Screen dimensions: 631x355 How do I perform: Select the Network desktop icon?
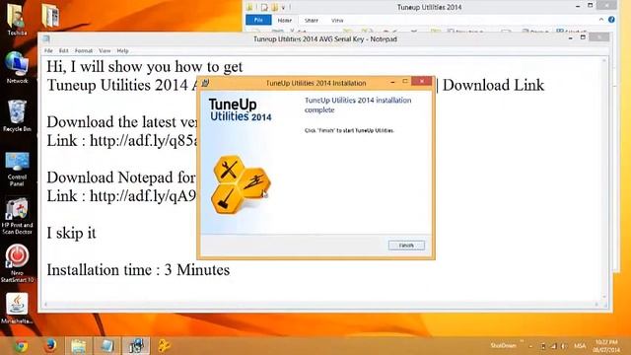17,67
